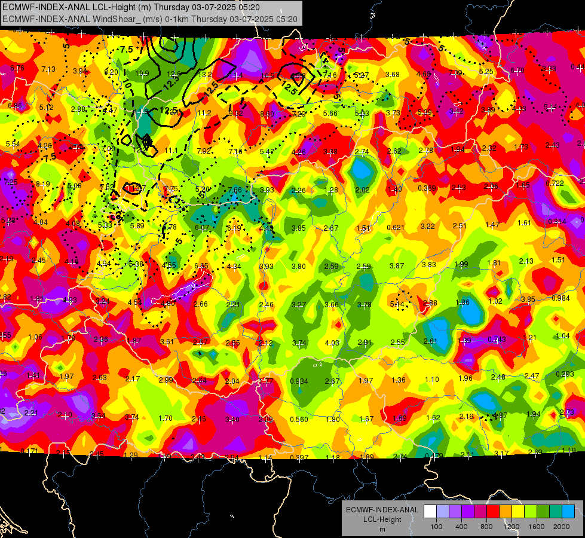Image resolution: width=585 pixels, height=538 pixels.
Task: Click the map value 6.76
Action: (17, 68)
